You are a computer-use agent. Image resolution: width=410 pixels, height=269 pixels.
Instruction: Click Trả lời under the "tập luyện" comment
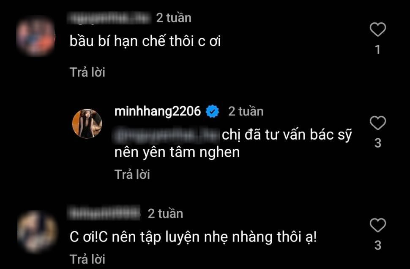[87, 259]
